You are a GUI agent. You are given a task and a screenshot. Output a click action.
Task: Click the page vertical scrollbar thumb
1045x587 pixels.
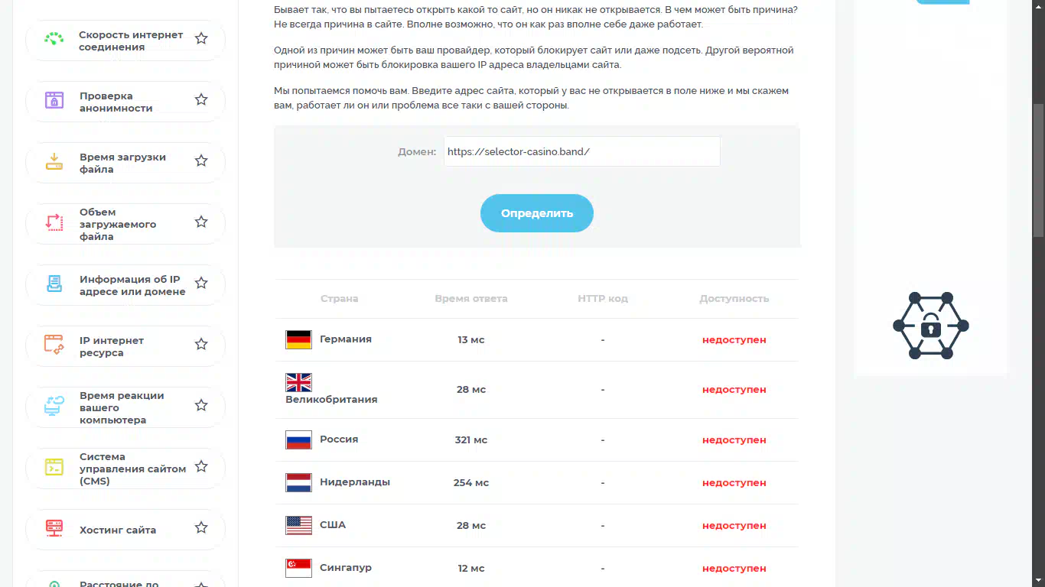[x=1038, y=170]
